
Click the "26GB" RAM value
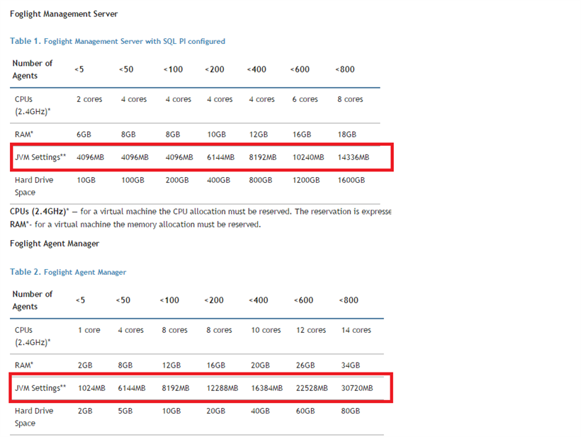click(x=305, y=365)
